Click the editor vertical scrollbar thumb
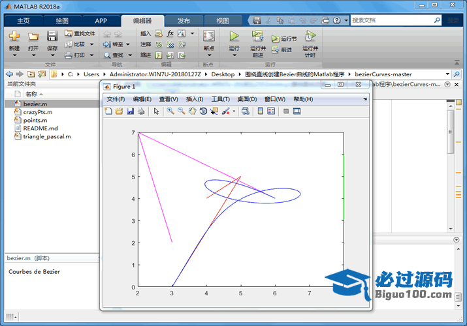Screen dimensions: 467x326 point(450,132)
